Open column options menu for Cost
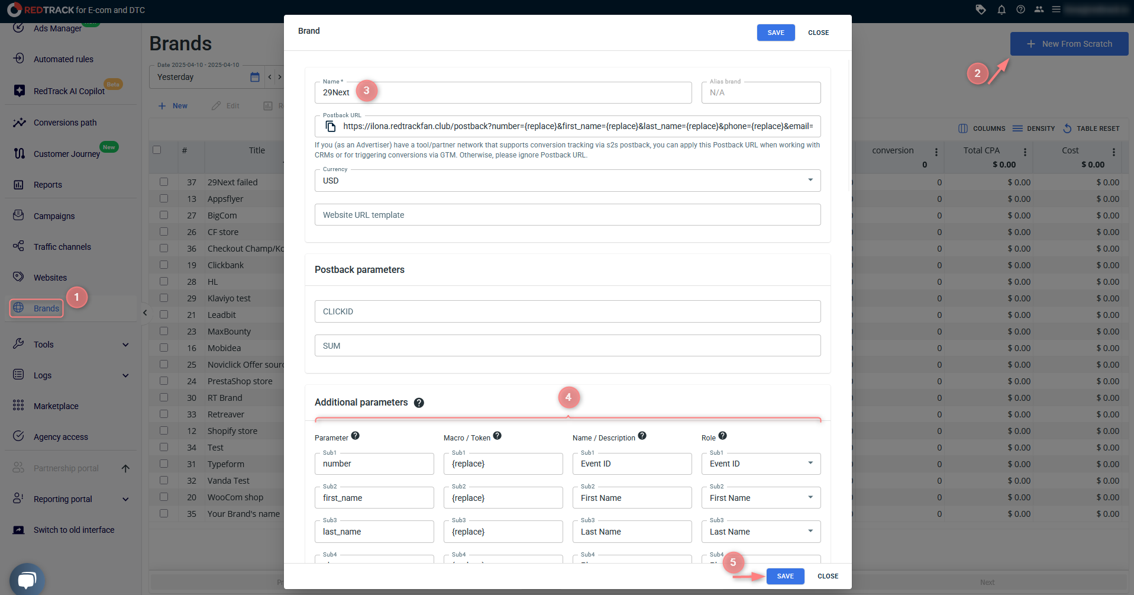The image size is (1134, 595). point(1114,152)
